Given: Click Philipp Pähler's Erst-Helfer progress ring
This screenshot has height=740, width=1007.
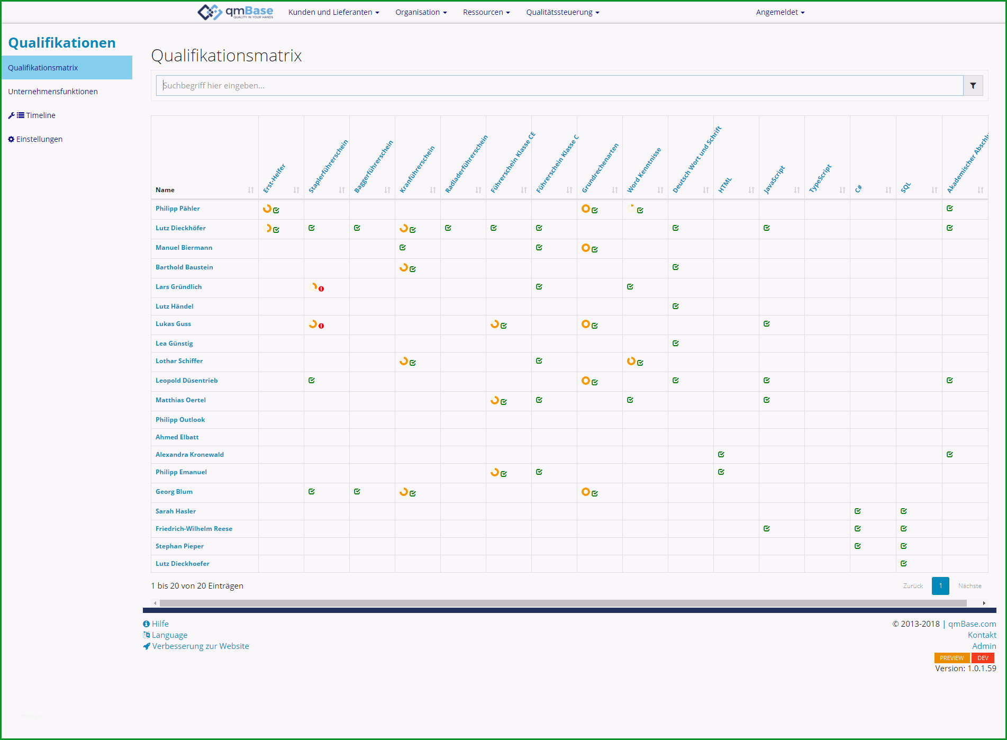Looking at the screenshot, I should tap(267, 209).
